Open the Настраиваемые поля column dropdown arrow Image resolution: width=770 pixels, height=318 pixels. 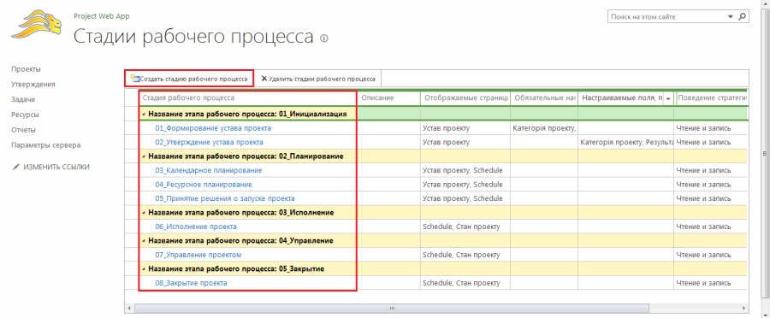click(668, 99)
